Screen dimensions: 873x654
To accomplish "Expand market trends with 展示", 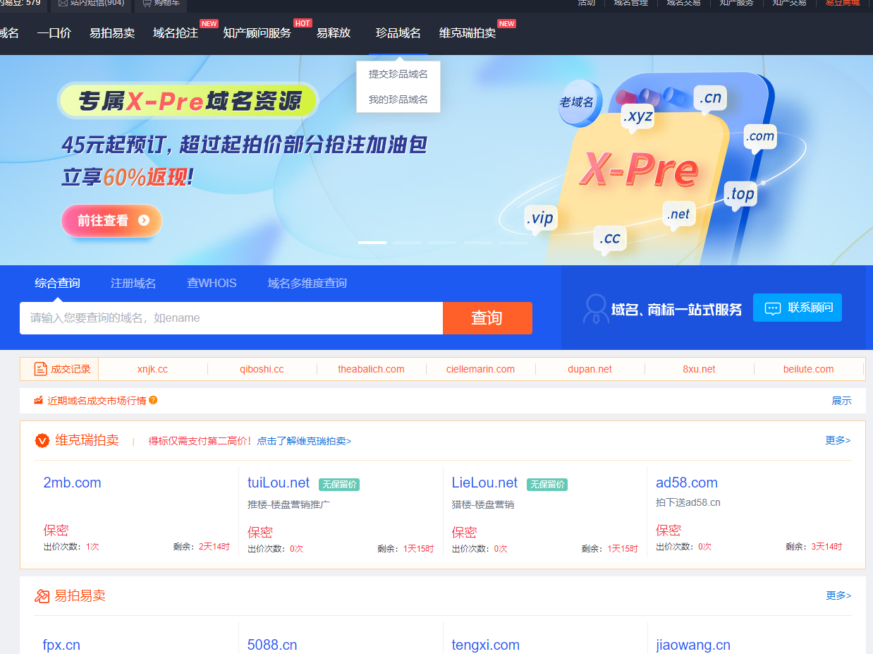I will coord(841,401).
